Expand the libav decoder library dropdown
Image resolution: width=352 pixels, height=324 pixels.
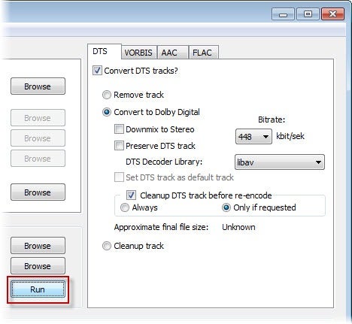pos(279,162)
